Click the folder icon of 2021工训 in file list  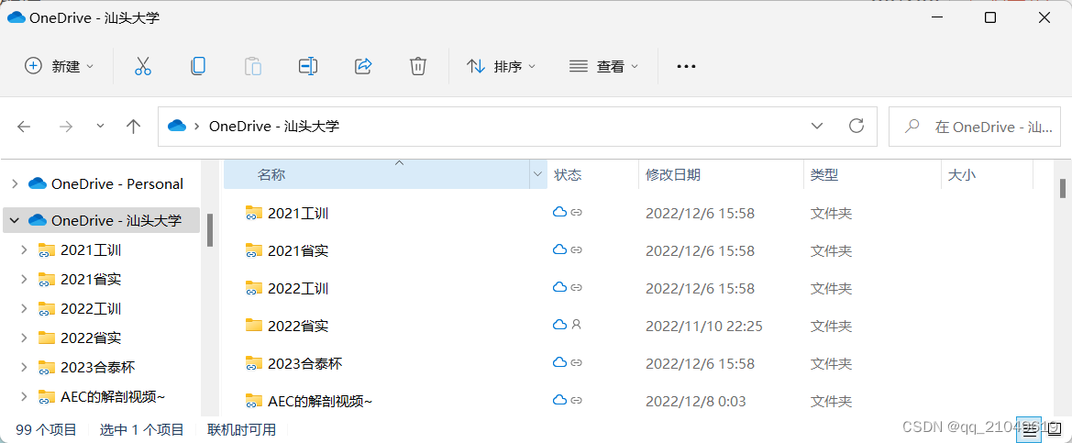click(254, 214)
